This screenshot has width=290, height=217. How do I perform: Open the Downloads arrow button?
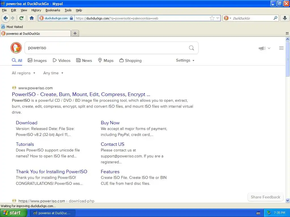tap(285, 18)
